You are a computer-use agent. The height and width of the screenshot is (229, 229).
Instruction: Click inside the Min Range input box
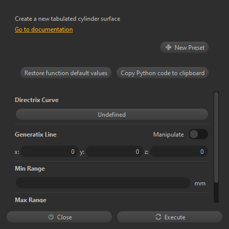pyautogui.click(x=103, y=183)
